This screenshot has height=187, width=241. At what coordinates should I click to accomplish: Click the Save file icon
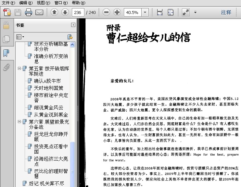pos(18,12)
